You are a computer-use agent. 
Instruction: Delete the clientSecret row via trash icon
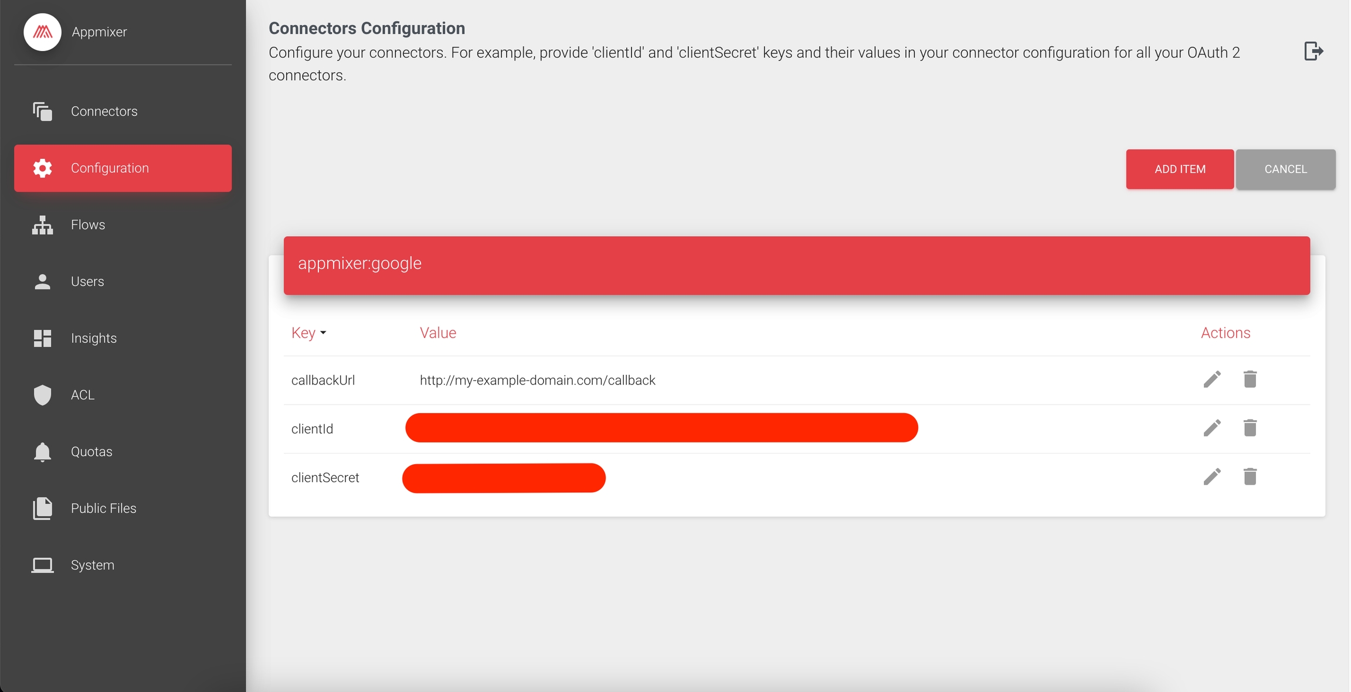pos(1250,476)
